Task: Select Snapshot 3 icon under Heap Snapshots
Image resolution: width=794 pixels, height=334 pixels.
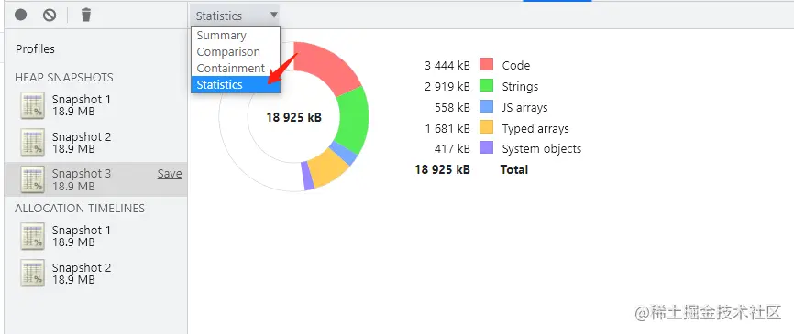Action: coord(32,179)
